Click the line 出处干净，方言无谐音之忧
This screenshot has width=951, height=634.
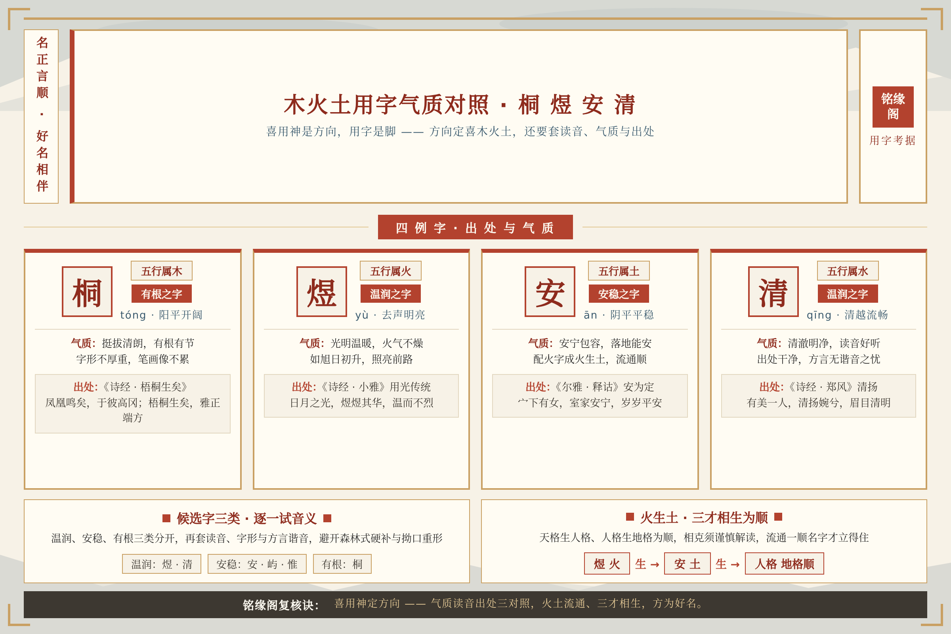pos(818,359)
